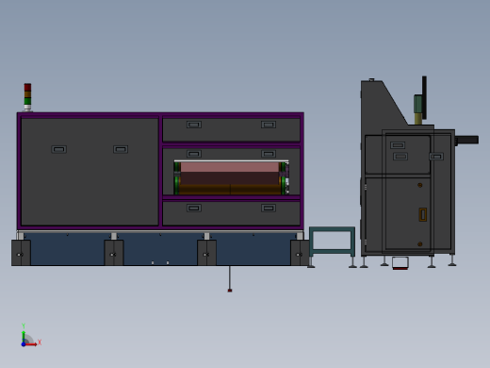This screenshot has height=368, width=490.
Task: Select the green segment of the signal tower light
Action: click(x=27, y=101)
